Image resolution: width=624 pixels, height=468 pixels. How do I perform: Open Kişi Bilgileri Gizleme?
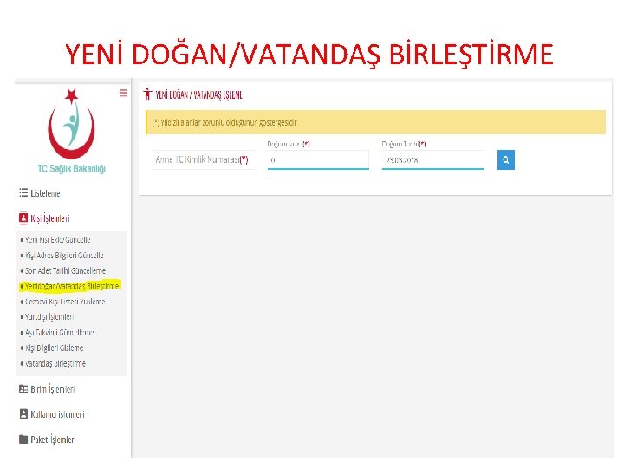pyautogui.click(x=54, y=348)
